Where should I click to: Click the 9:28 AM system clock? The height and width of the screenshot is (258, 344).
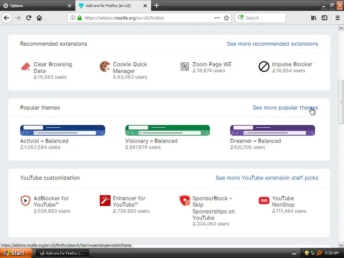coord(332,253)
